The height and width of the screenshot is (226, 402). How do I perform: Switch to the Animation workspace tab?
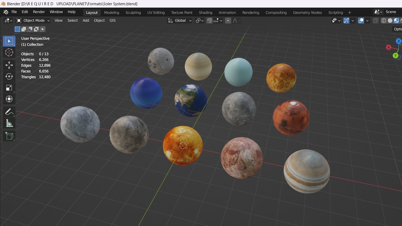pos(227,13)
